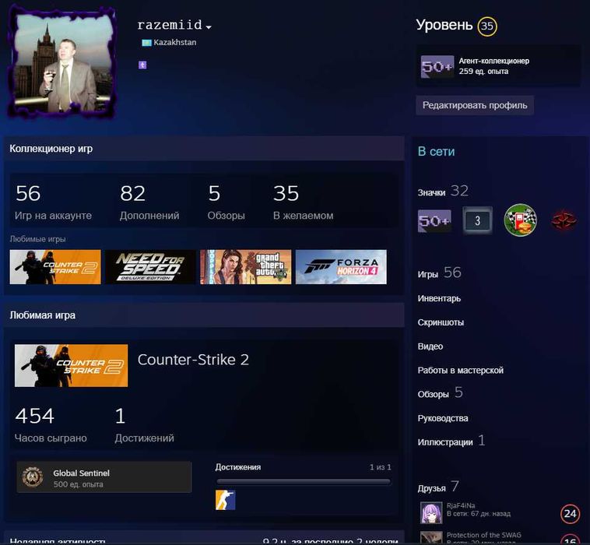Open the Значки 32 badges link
Screen dimensions: 590x545
(443, 192)
